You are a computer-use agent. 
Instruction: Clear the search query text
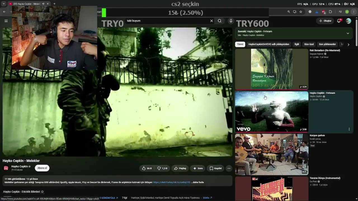click(211, 21)
